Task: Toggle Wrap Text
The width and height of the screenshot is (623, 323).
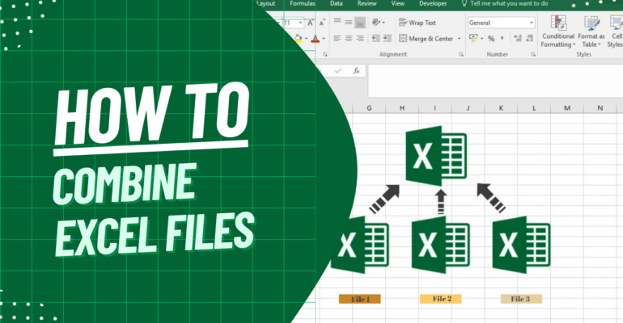Action: point(417,23)
